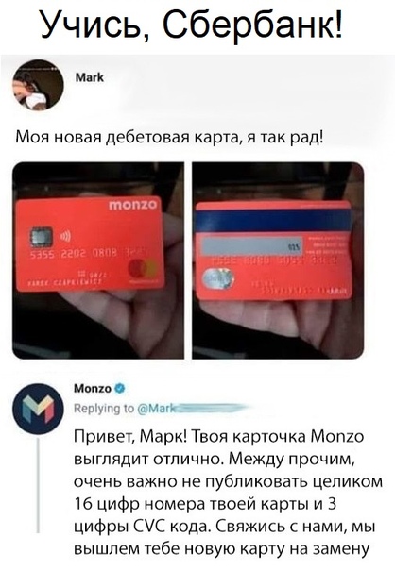Click the thread line under the Monzo avatar
The height and width of the screenshot is (570, 395).
pyautogui.click(x=38, y=485)
